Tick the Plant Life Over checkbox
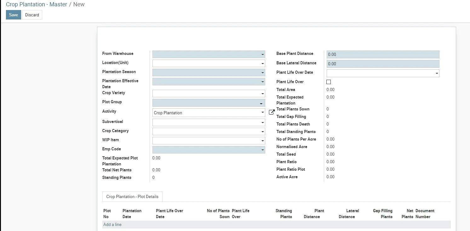This screenshot has width=470, height=231. pyautogui.click(x=329, y=82)
